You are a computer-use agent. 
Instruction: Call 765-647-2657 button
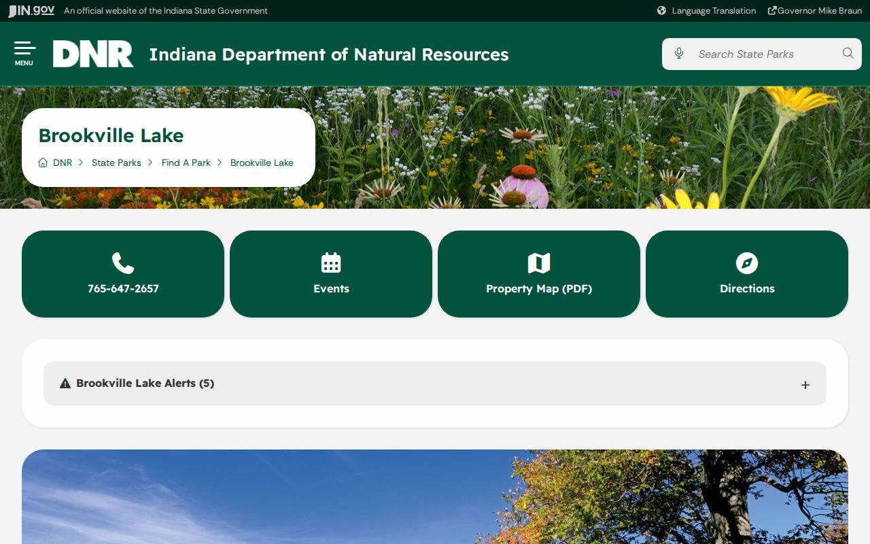coord(123,274)
